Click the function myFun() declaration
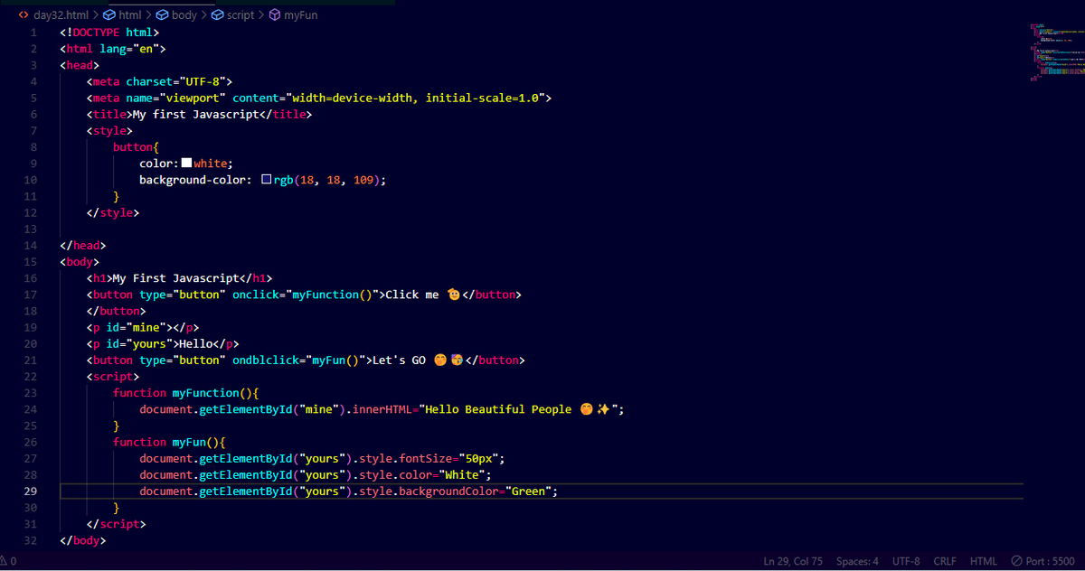The width and height of the screenshot is (1085, 571). 169,442
